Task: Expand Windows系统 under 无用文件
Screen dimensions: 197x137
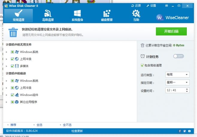Action: coord(7,52)
